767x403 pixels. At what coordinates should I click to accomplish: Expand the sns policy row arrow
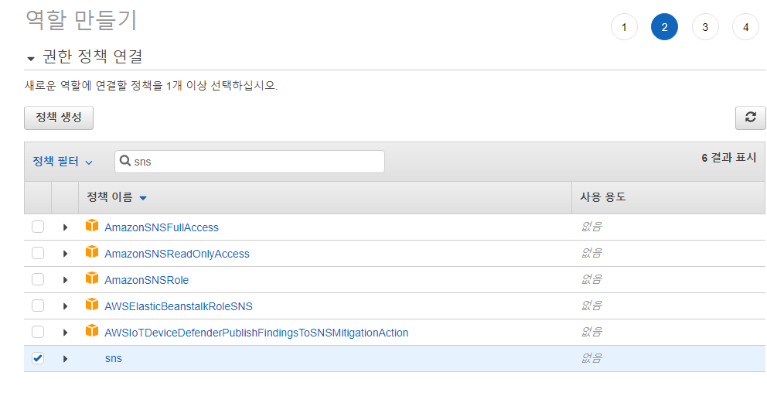(65, 359)
